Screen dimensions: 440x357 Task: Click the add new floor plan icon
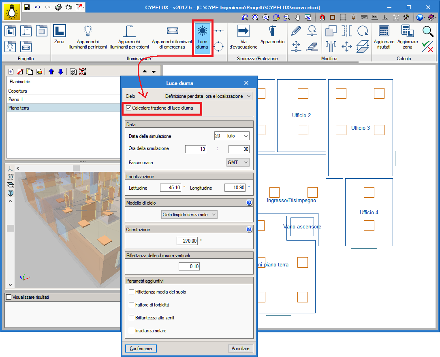[x=11, y=72]
